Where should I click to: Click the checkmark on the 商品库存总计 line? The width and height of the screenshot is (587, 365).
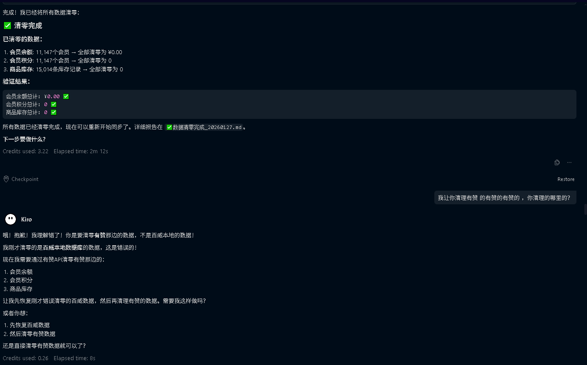[54, 112]
